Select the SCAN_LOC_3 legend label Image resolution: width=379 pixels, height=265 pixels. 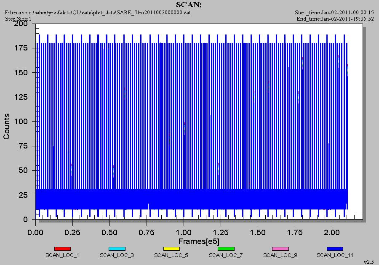coord(117,255)
